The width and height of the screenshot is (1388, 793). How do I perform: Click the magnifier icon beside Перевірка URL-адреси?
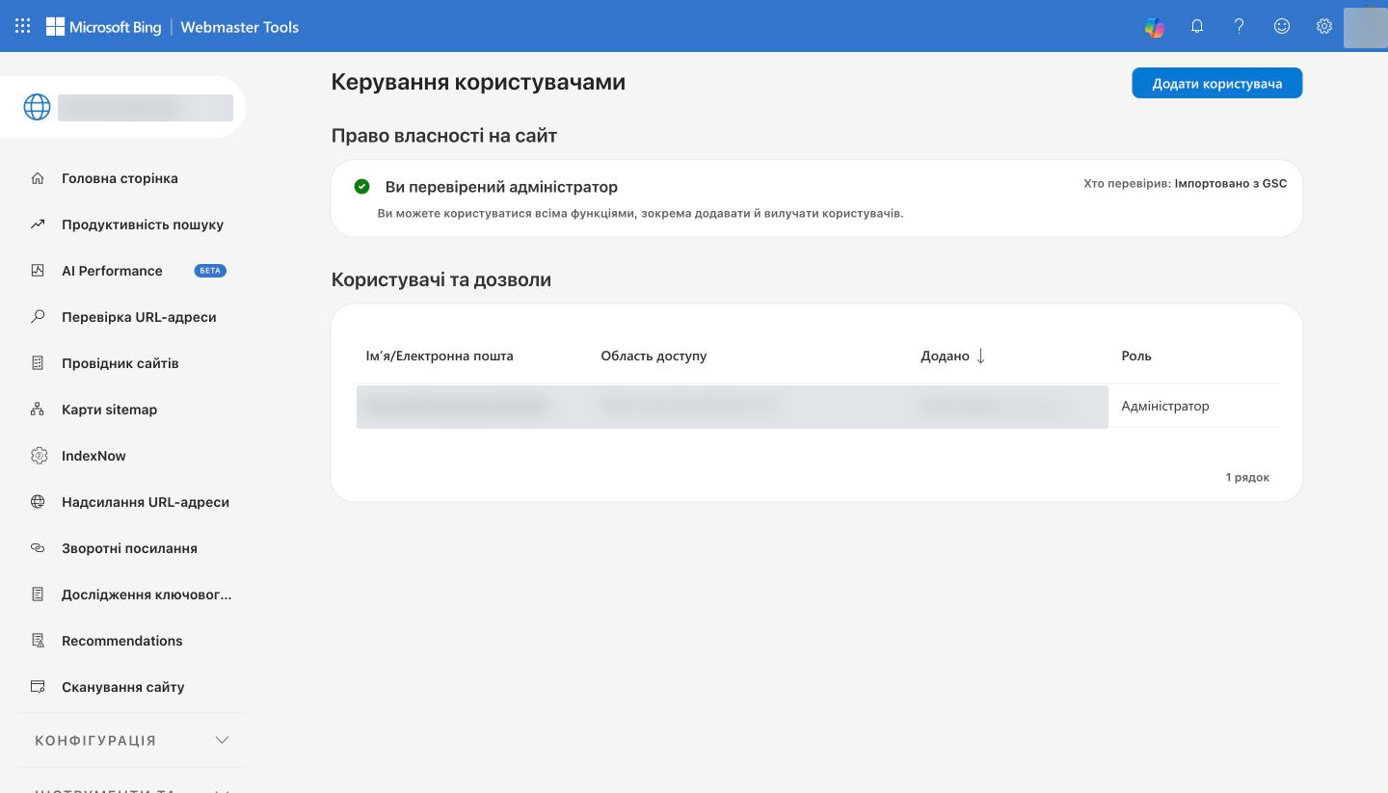point(38,317)
